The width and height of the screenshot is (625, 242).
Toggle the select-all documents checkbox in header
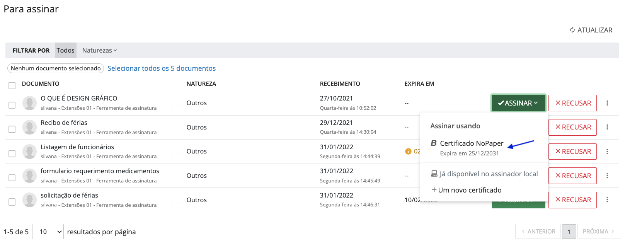(12, 85)
